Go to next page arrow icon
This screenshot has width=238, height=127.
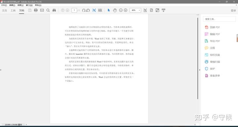67,10
